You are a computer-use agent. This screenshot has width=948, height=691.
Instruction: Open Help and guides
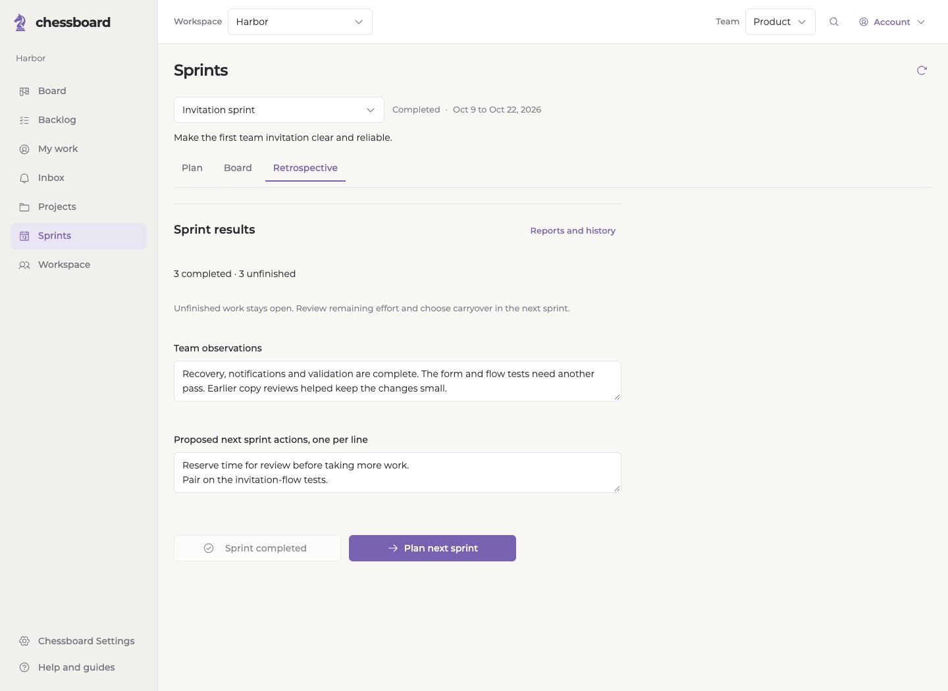point(78,667)
